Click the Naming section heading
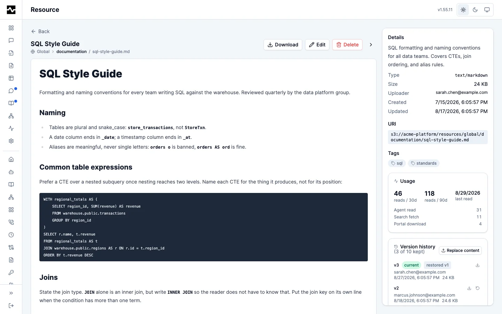The height and width of the screenshot is (314, 502). [x=52, y=113]
